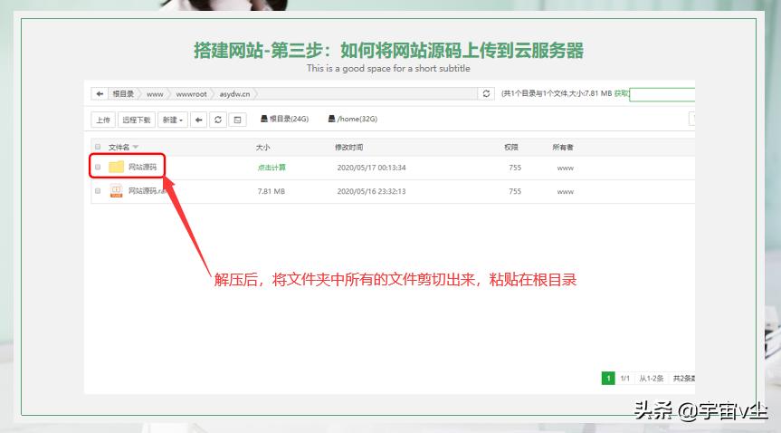
Task: Focus the search input field
Action: point(662,94)
